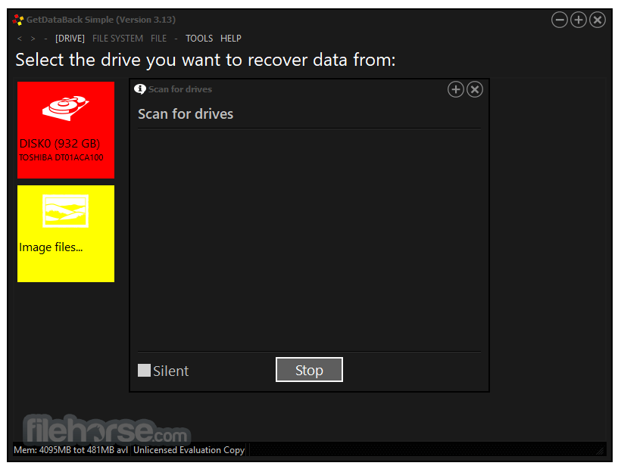Click the info icon in the Scan for drives title
The width and height of the screenshot is (621, 469).
(140, 89)
